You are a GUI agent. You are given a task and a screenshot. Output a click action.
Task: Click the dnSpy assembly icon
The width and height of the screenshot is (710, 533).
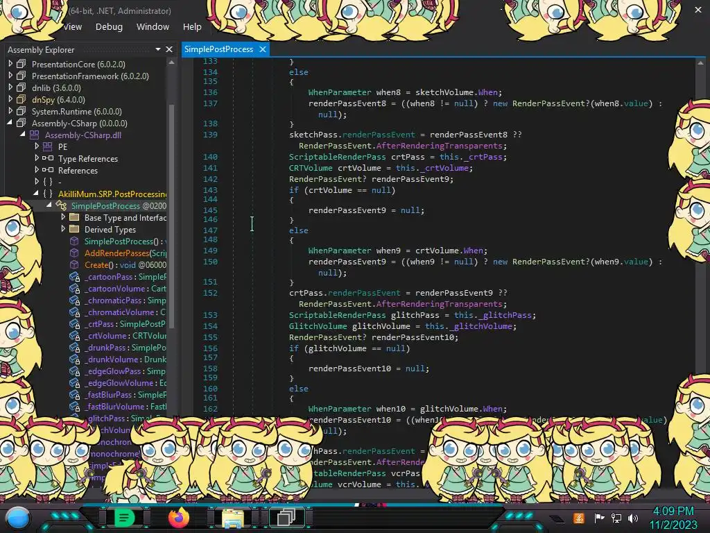point(21,99)
